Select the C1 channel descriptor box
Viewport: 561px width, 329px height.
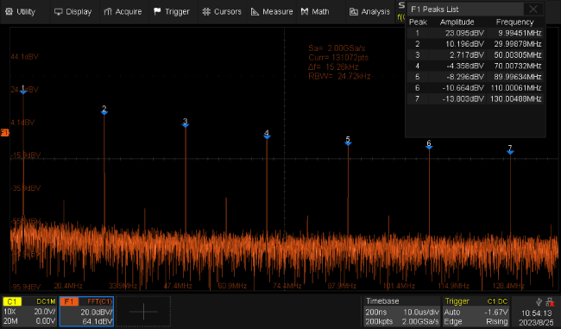coord(29,312)
